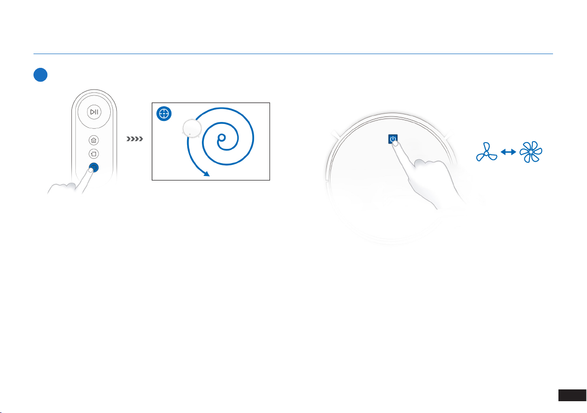Image resolution: width=587 pixels, height=413 pixels.
Task: Click the blue crosshair spot mode icon in diagram
Action: click(164, 113)
